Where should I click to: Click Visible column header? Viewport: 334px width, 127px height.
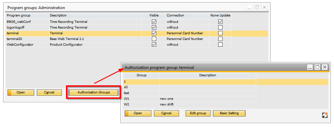coord(154,15)
